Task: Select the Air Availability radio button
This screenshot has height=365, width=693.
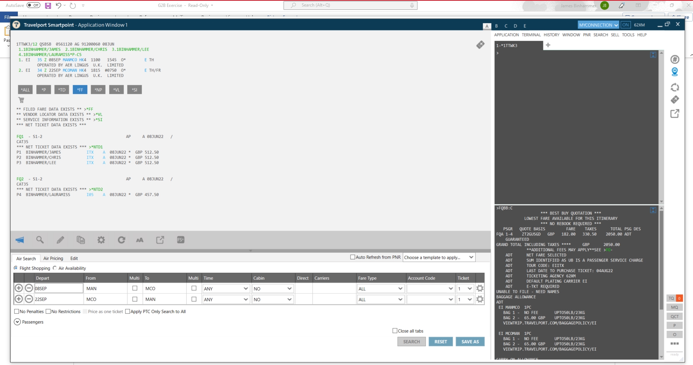Action: (55, 268)
